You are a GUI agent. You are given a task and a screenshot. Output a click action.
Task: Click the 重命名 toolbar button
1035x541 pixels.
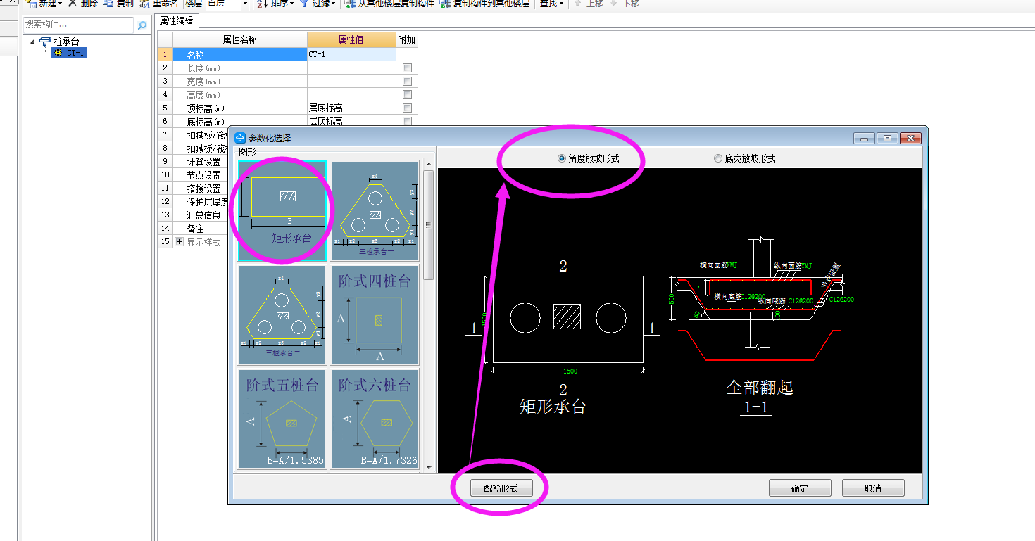[158, 4]
